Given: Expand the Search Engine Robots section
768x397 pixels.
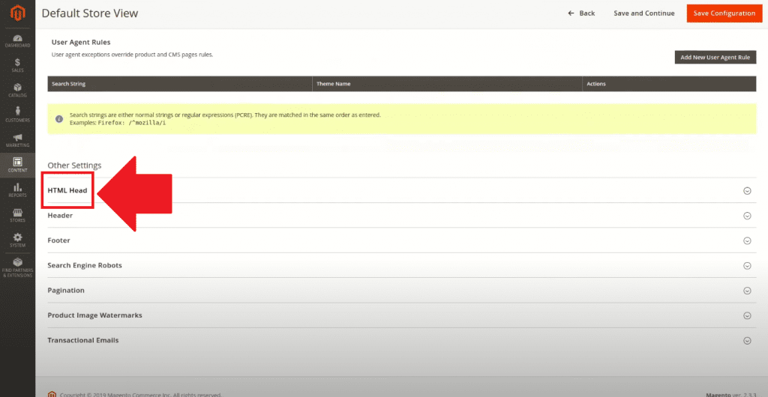Looking at the screenshot, I should [x=747, y=265].
